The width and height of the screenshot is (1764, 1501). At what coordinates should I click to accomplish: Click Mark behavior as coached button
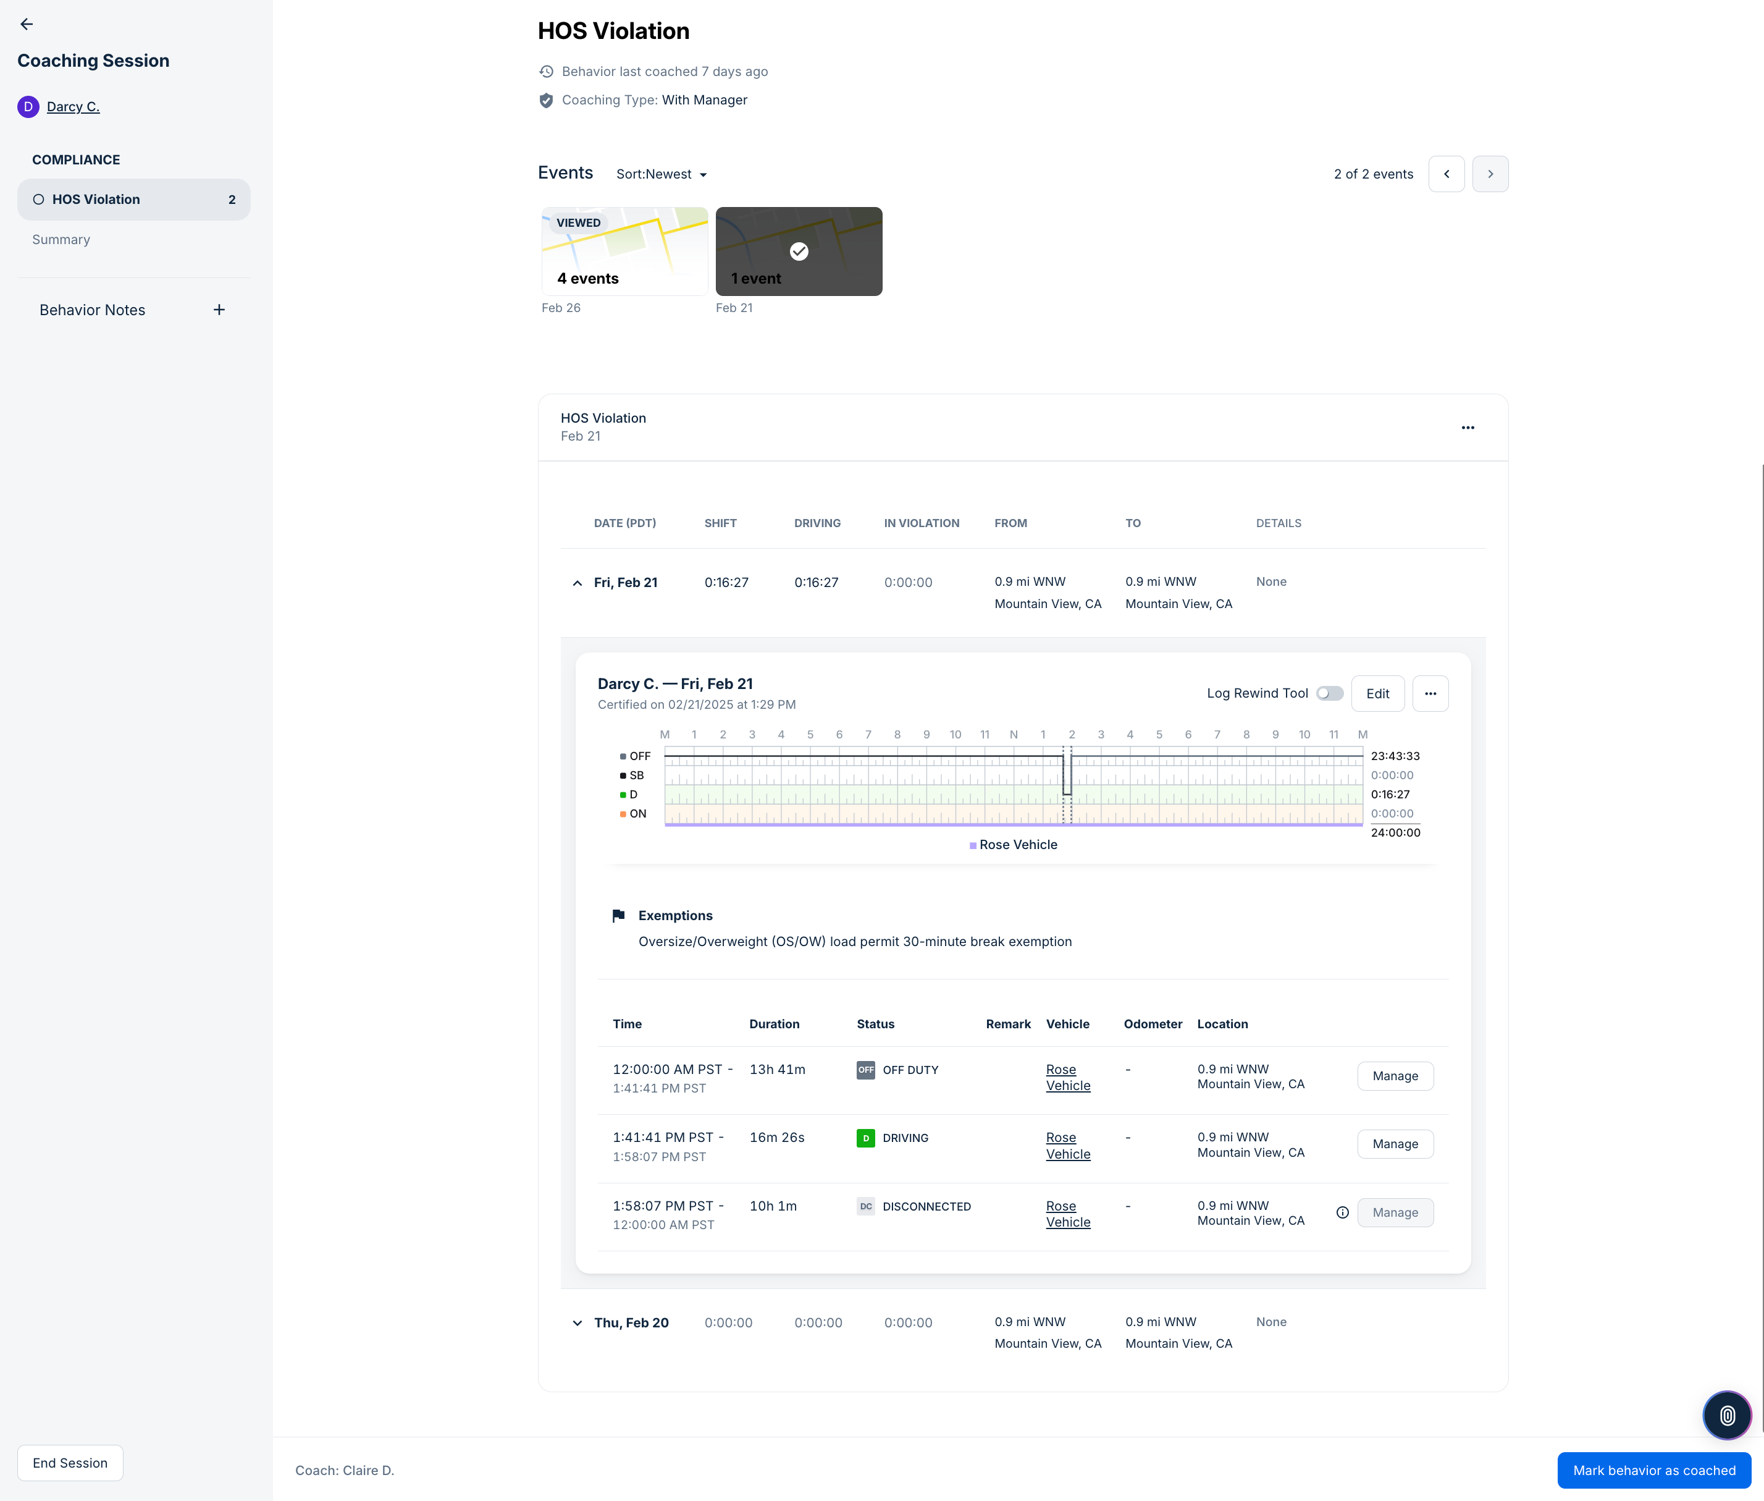1653,1470
